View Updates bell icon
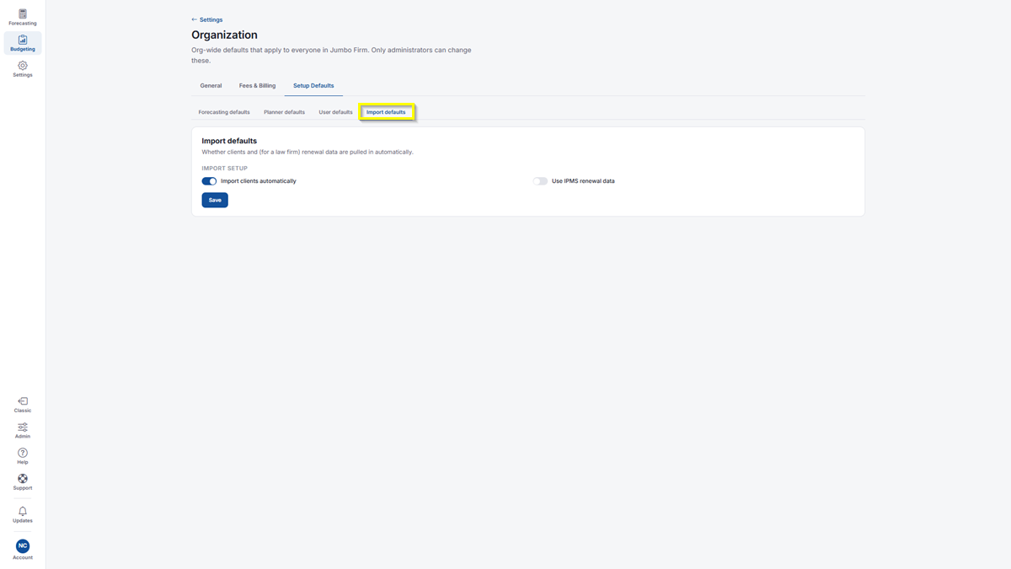Viewport: 1011px width, 569px height. pyautogui.click(x=23, y=512)
